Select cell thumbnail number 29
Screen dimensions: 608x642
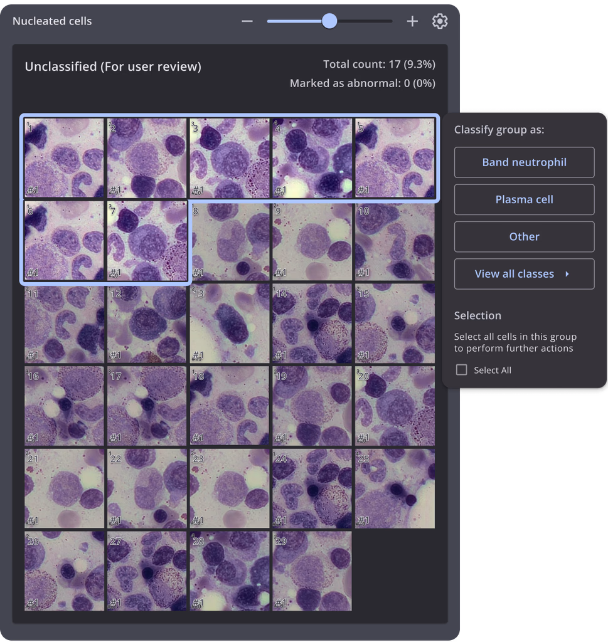pyautogui.click(x=312, y=572)
